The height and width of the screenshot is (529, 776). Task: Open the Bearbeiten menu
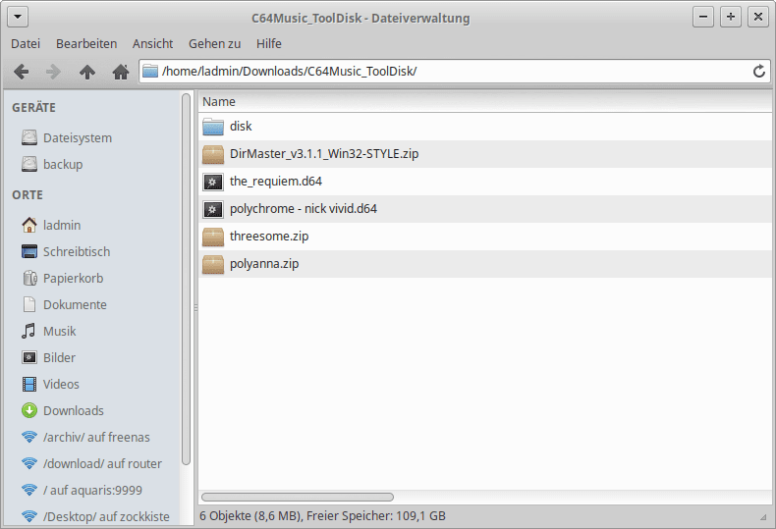[86, 43]
